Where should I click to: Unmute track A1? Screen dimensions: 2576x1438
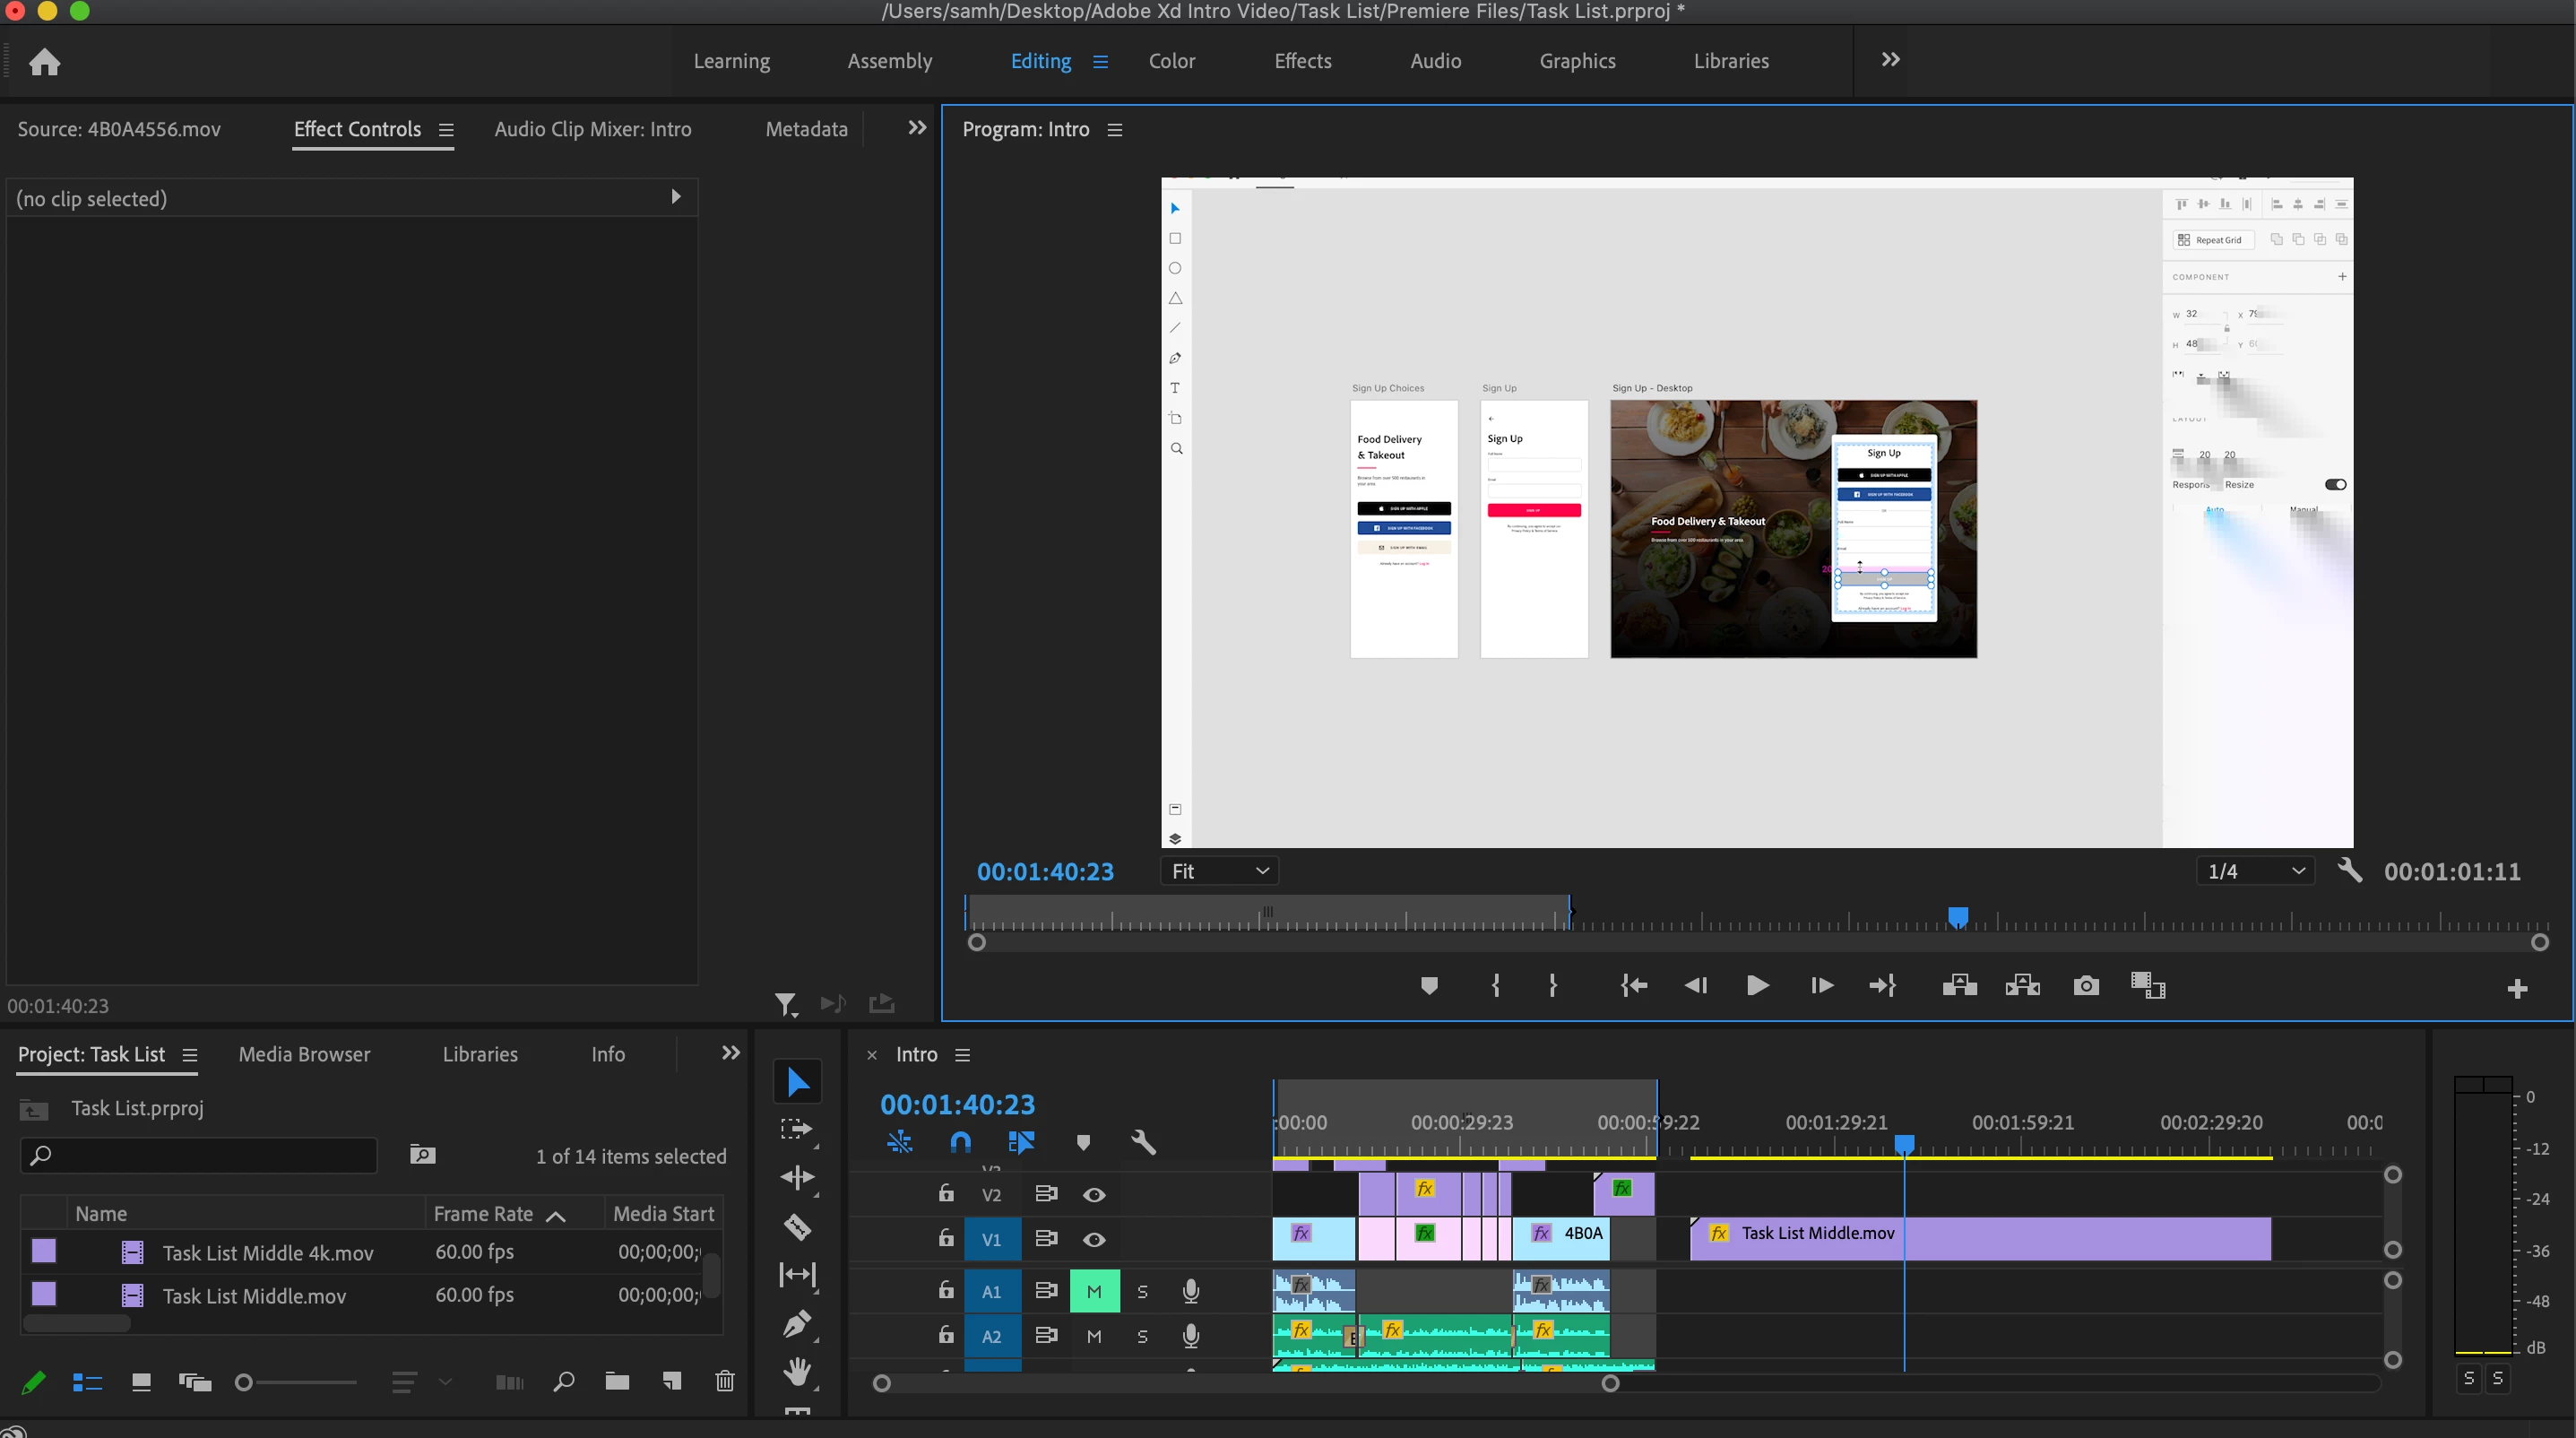[1094, 1291]
